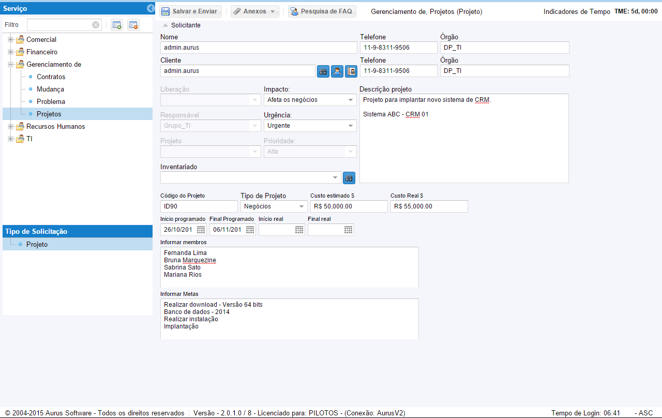Expand the Comercial tree node
This screenshot has height=418, width=662.
coord(10,39)
